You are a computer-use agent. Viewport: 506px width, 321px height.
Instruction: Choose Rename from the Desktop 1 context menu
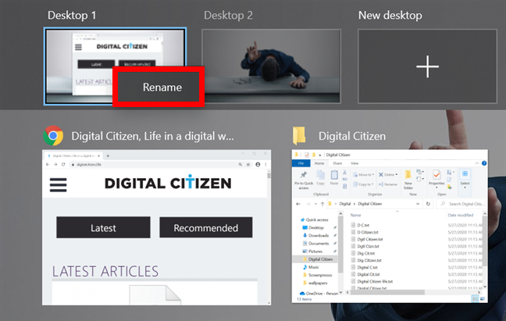(159, 87)
